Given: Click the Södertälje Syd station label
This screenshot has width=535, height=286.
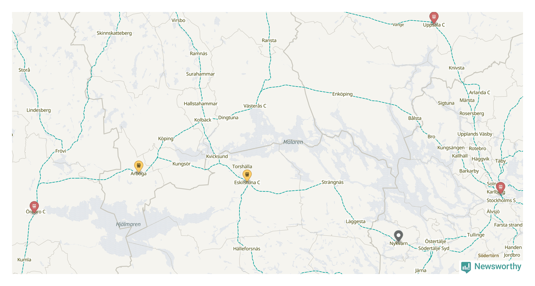Looking at the screenshot, I should 434,249.
